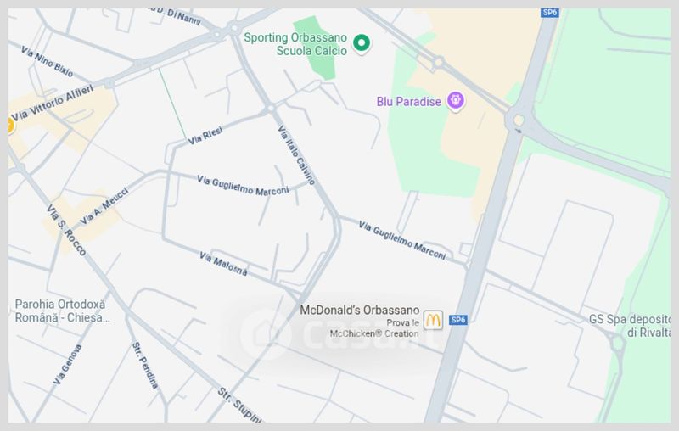679x431 pixels.
Task: Click the roundabout east of Blu Paradise
Action: point(519,120)
